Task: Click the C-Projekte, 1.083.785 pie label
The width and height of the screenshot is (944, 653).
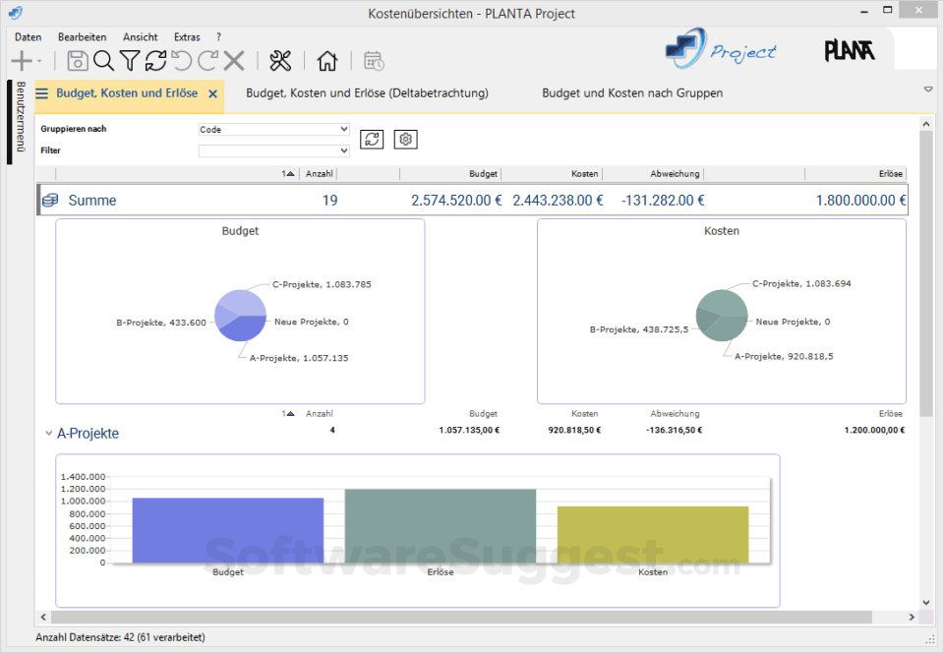Action: 322,284
